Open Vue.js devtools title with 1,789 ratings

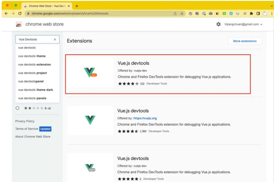click(133, 111)
